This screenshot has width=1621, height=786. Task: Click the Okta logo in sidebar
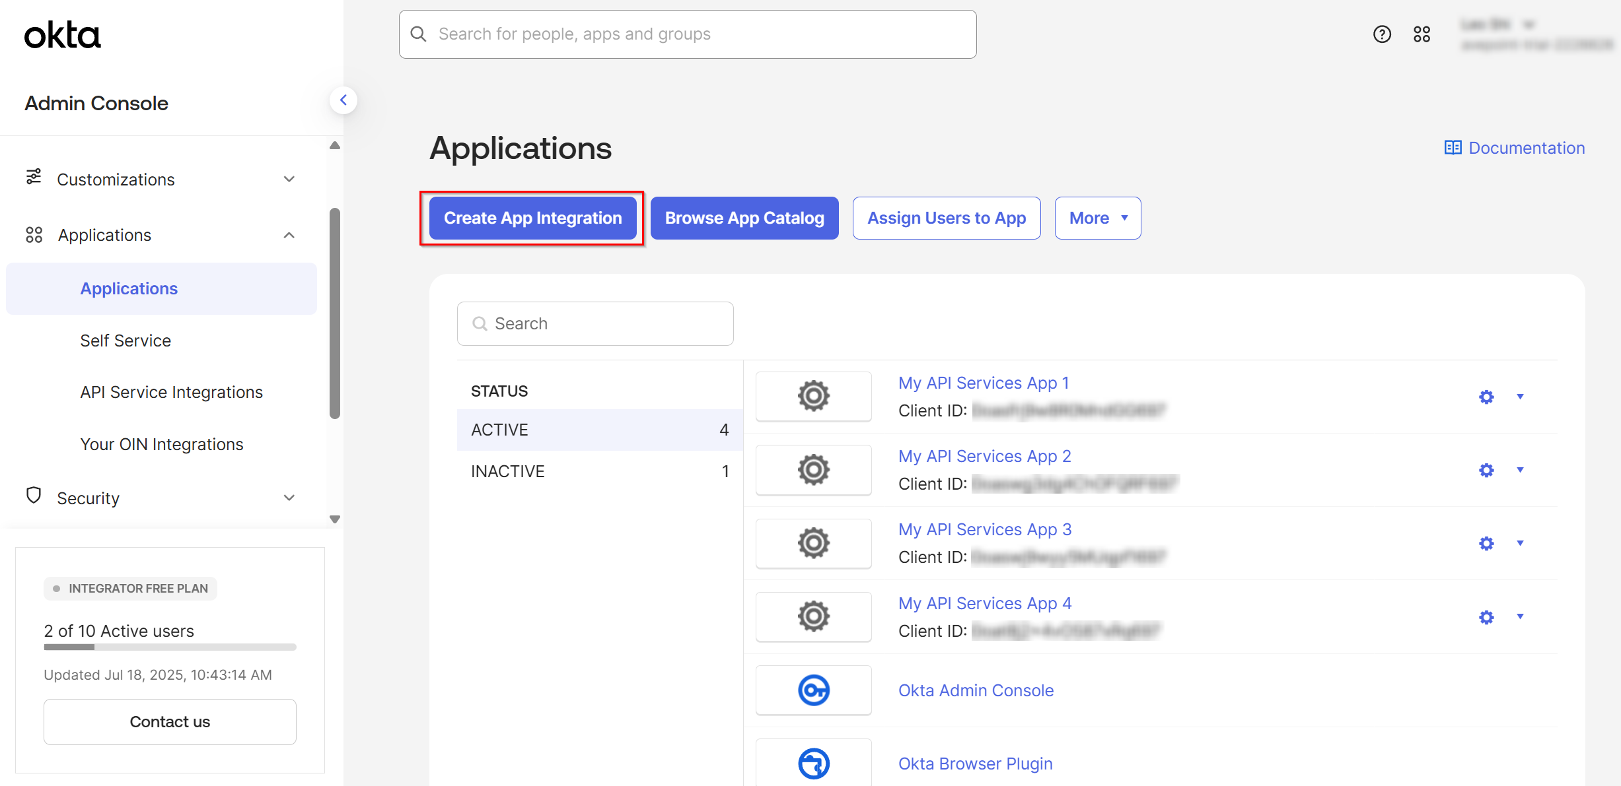pyautogui.click(x=63, y=35)
